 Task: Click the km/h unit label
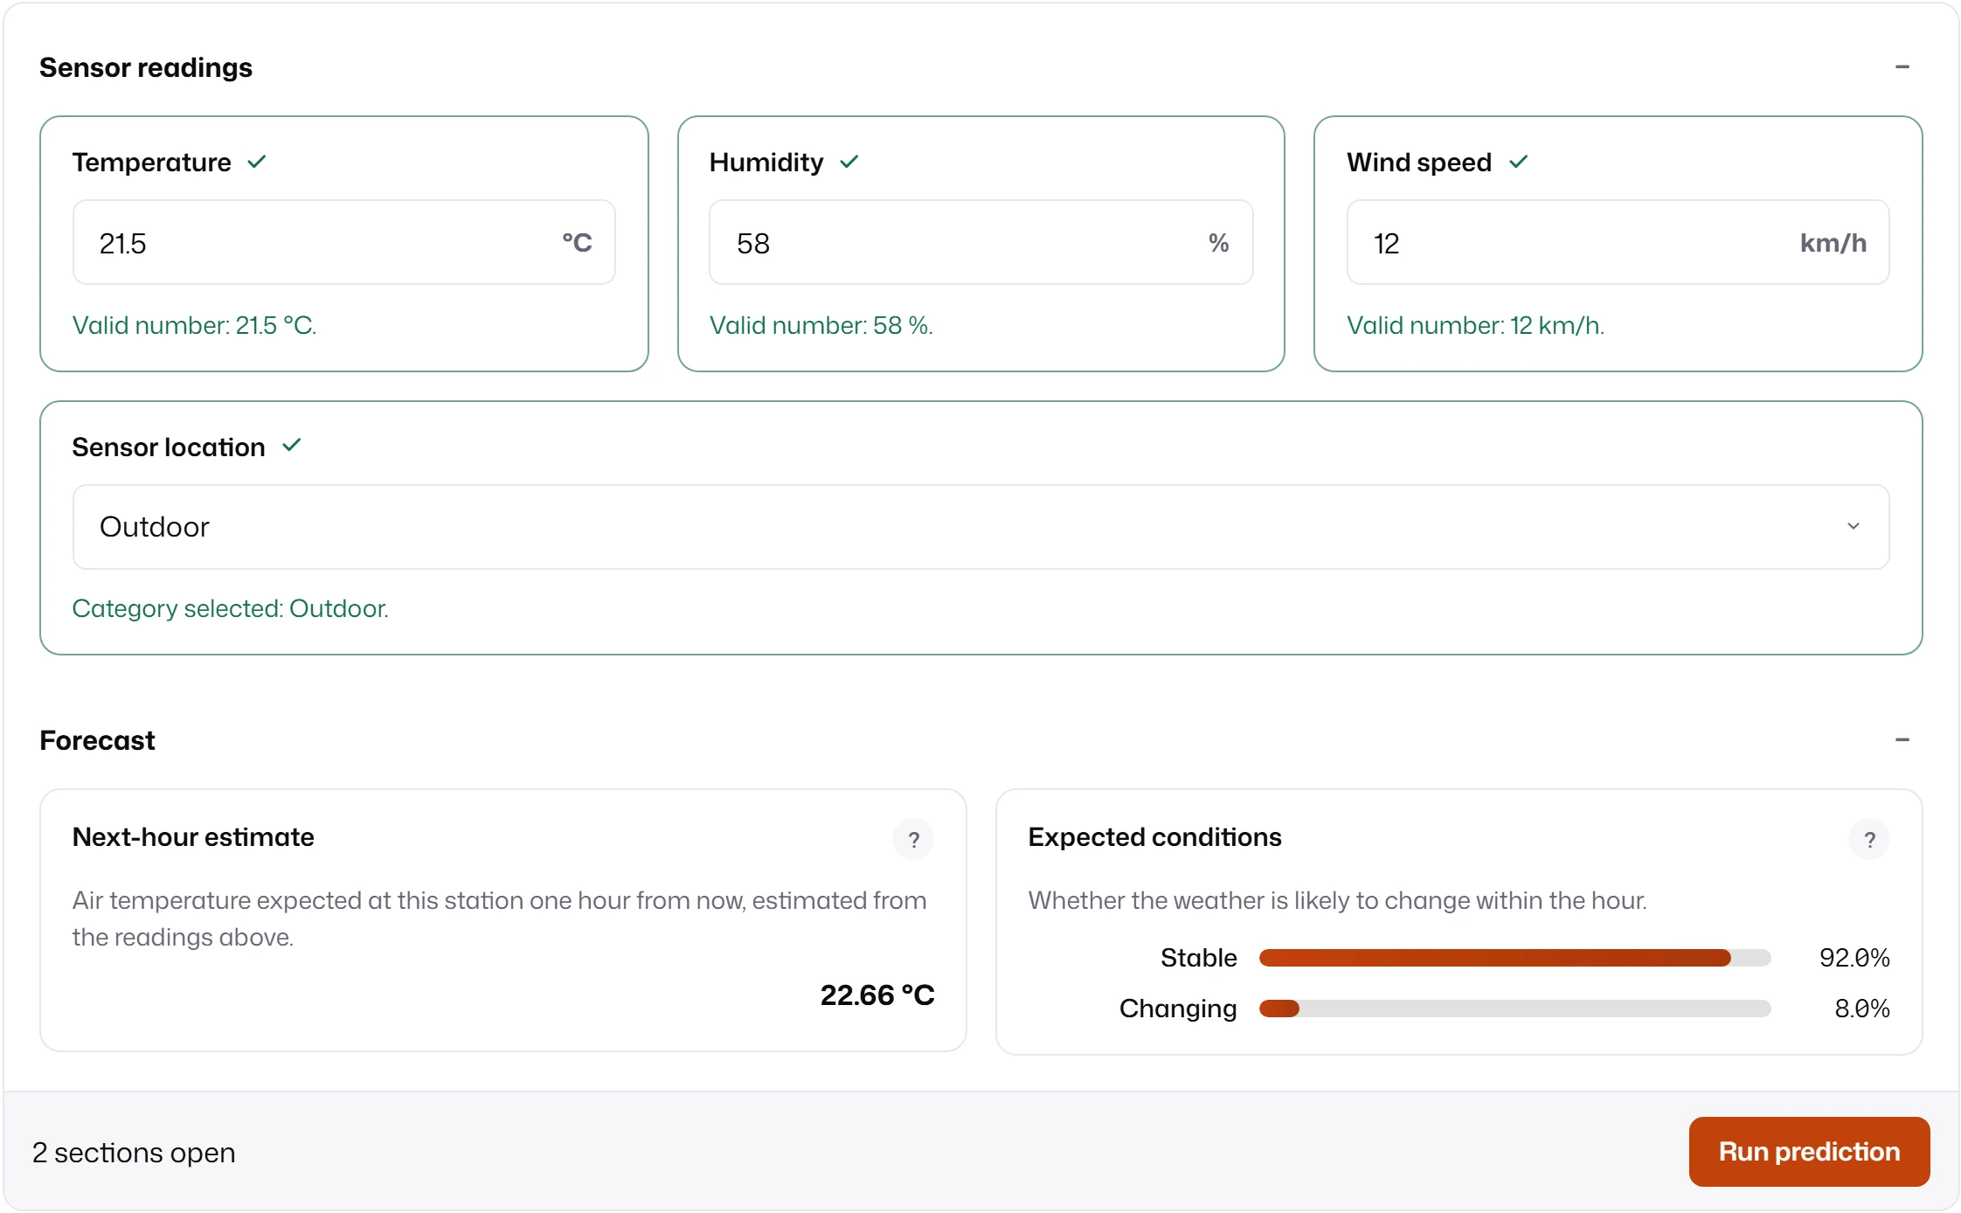point(1833,242)
